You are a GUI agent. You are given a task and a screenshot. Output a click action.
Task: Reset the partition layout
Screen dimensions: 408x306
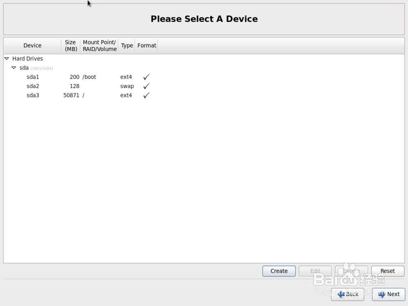388,271
